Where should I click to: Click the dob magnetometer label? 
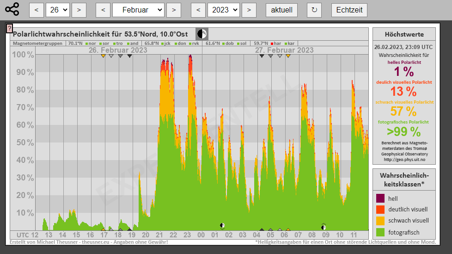click(x=229, y=43)
